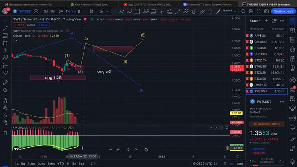Open the go to date icon

[x=92, y=163]
